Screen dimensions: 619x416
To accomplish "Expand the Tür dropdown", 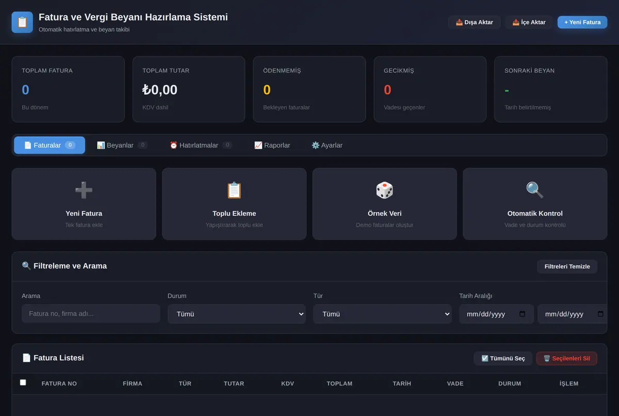I will 382,314.
